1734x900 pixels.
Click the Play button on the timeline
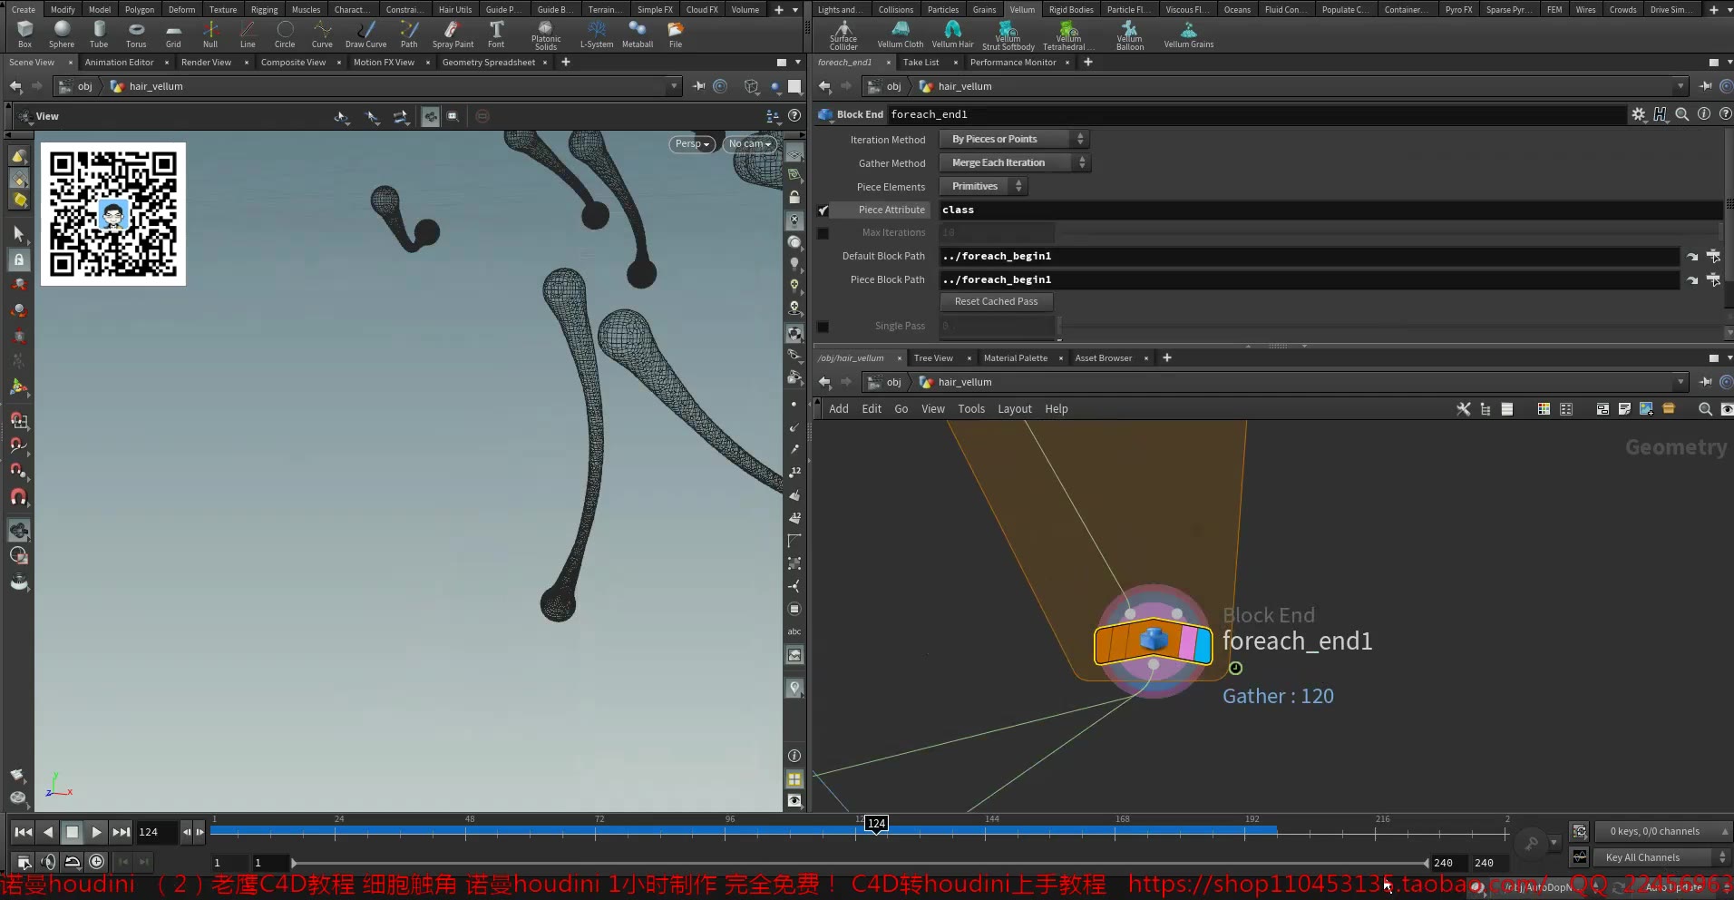[x=96, y=832]
